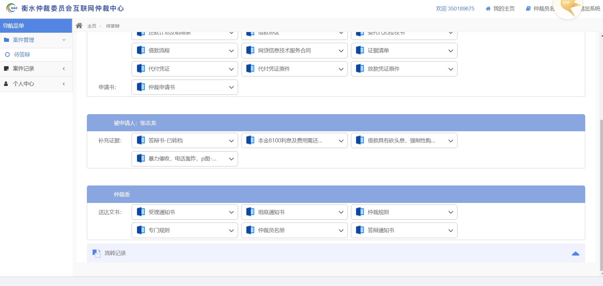Expand the 放款凭证原件 dropdown arrow
The height and width of the screenshot is (286, 603).
click(x=451, y=69)
